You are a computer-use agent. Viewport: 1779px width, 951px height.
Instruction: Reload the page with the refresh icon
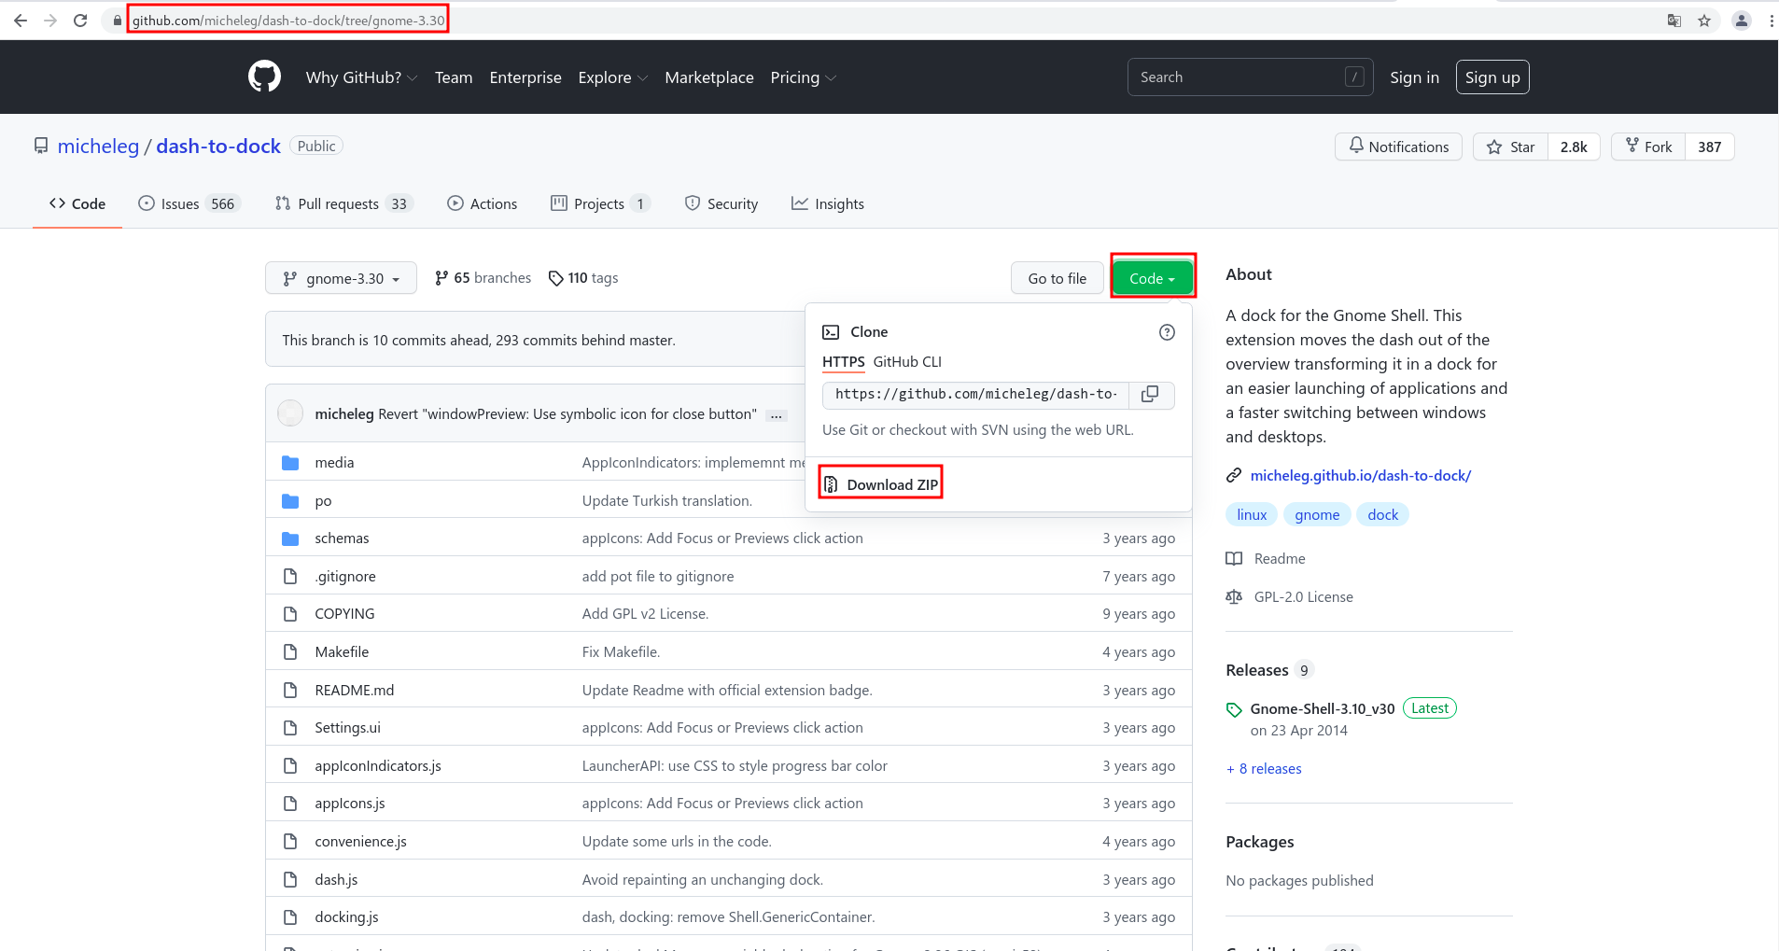tap(80, 21)
